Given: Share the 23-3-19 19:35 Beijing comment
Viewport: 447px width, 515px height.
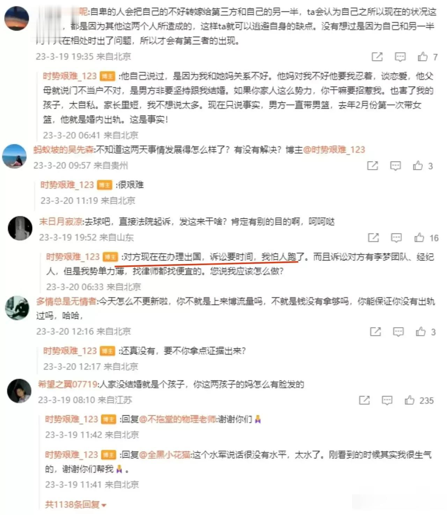Looking at the screenshot, I should [377, 57].
